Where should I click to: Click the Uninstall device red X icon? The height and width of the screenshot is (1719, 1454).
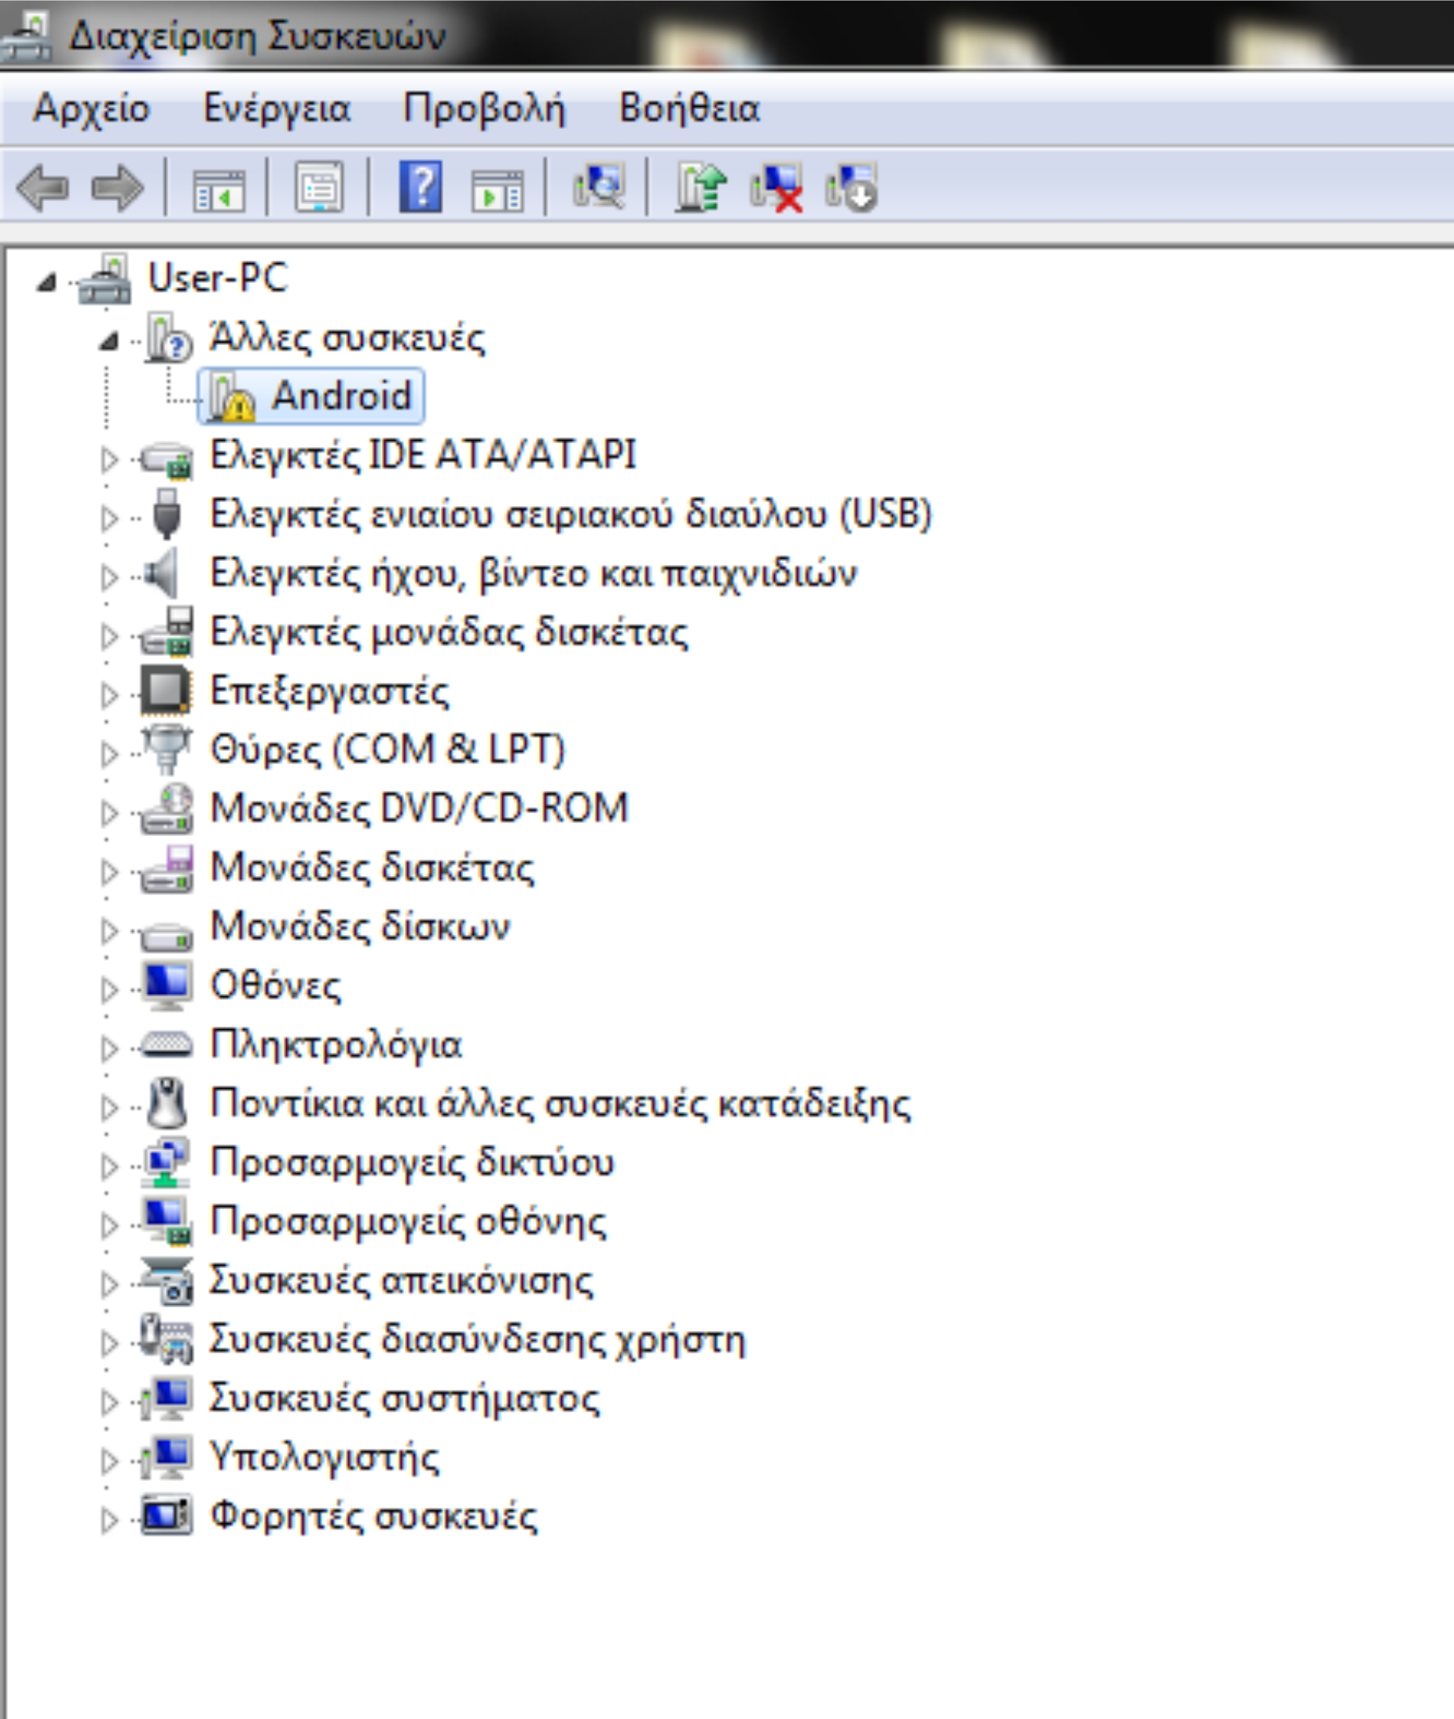(776, 188)
